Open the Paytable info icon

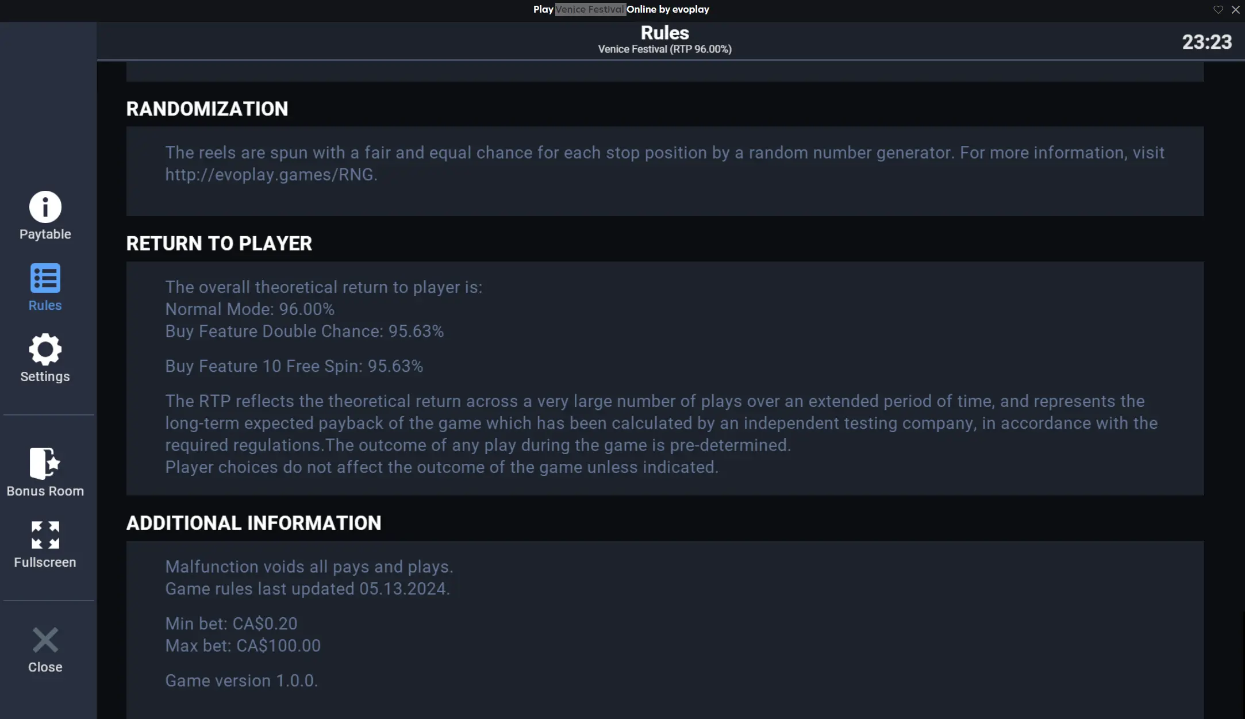[x=45, y=207]
